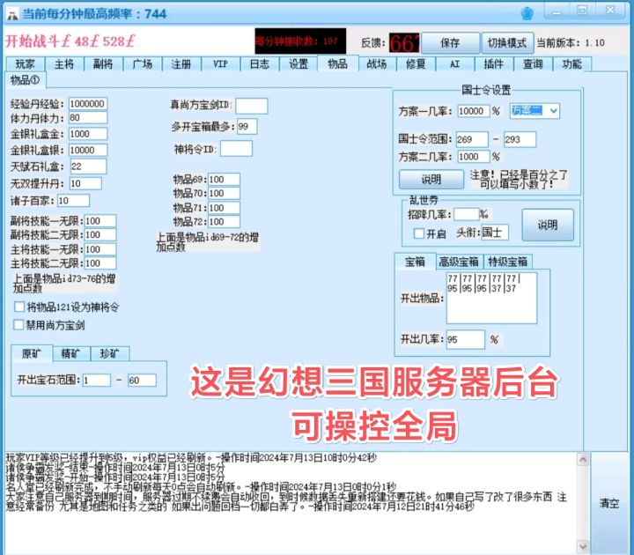Click the 方案一几率 field showing 10000
The image size is (634, 555).
(x=474, y=111)
